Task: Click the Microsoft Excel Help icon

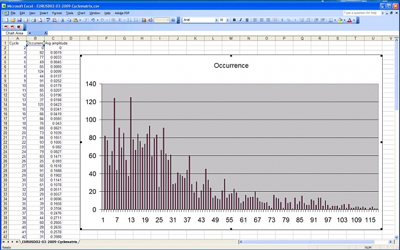Action: [x=173, y=20]
